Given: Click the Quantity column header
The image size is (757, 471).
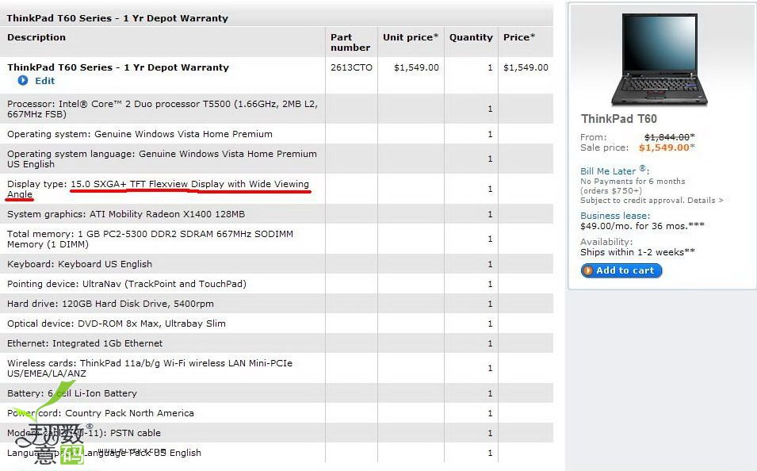Looking at the screenshot, I should 471,37.
